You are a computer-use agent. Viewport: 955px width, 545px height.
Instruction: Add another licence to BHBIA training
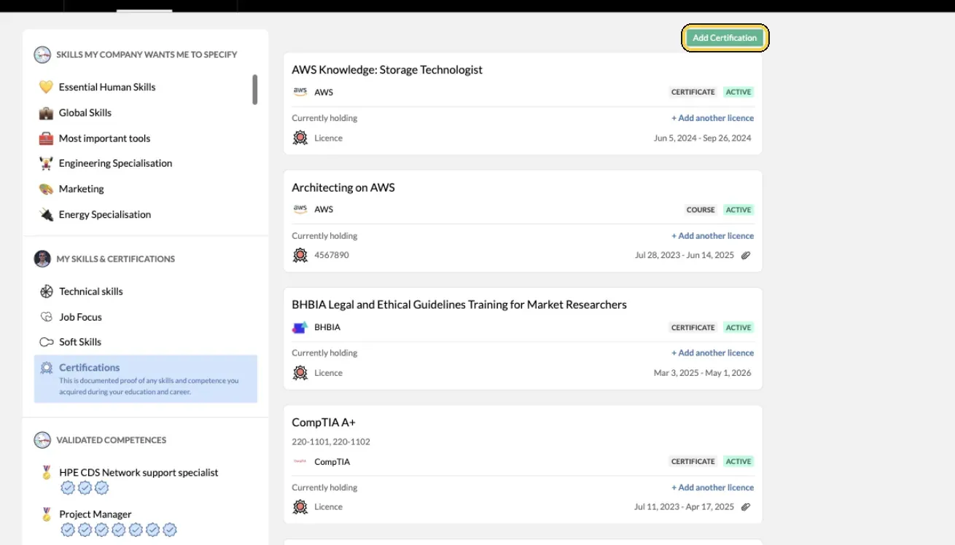[712, 353]
